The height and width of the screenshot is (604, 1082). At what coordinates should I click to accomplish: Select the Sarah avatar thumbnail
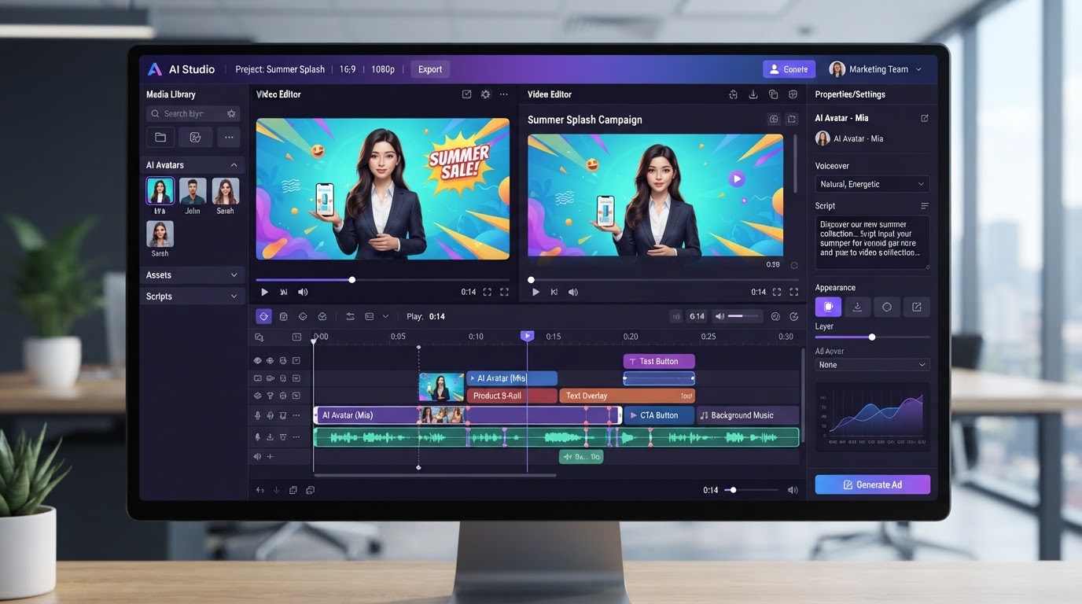[x=225, y=191]
